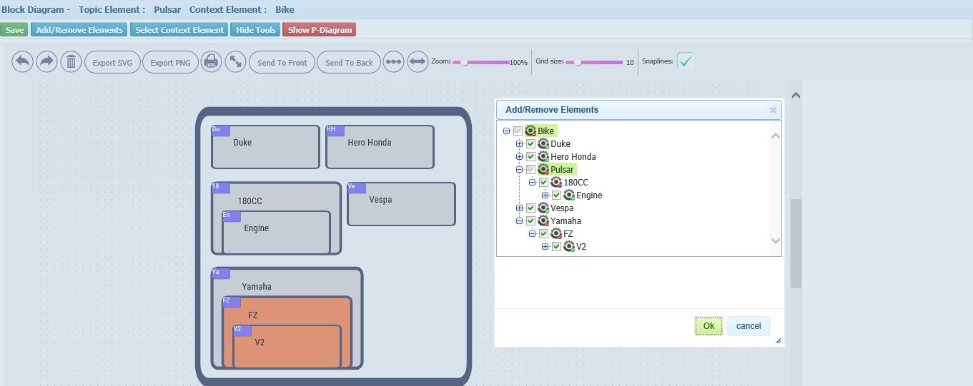The width and height of the screenshot is (973, 386).
Task: Uncheck the Yamaha checkbox
Action: coord(530,221)
